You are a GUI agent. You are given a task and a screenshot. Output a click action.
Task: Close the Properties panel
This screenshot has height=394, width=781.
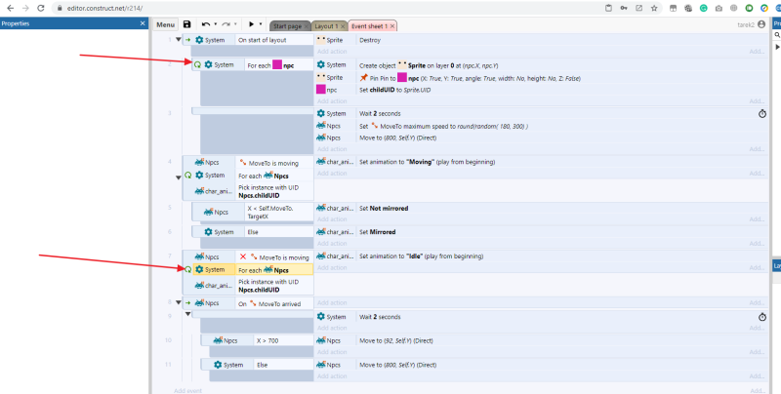click(x=143, y=23)
